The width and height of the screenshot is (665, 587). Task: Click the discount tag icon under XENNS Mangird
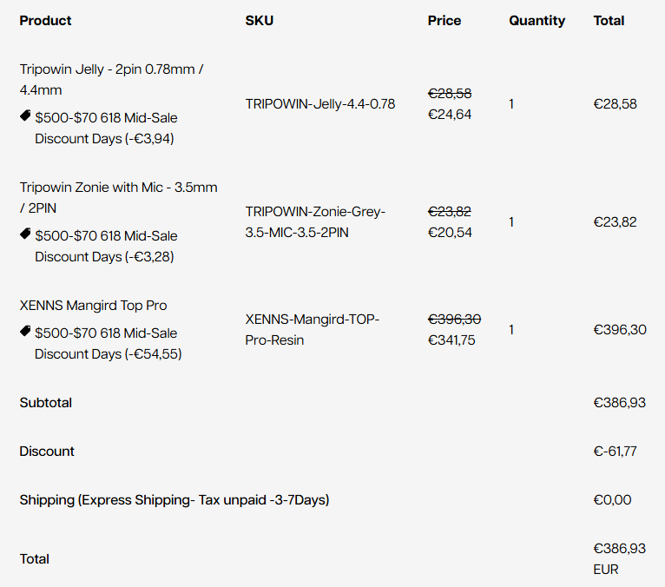[x=25, y=331]
